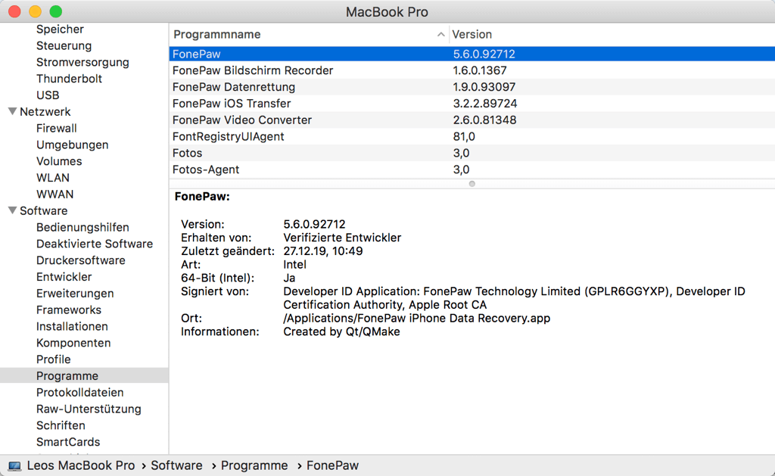Select the Fotos program row
This screenshot has width=775, height=476.
click(472, 153)
